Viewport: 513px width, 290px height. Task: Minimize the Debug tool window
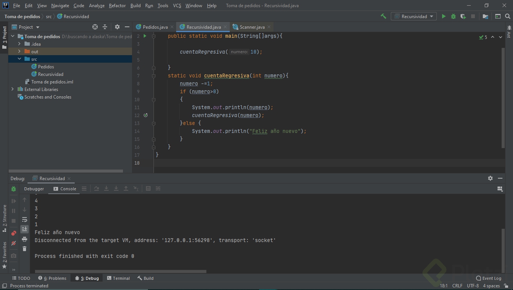pyautogui.click(x=500, y=178)
